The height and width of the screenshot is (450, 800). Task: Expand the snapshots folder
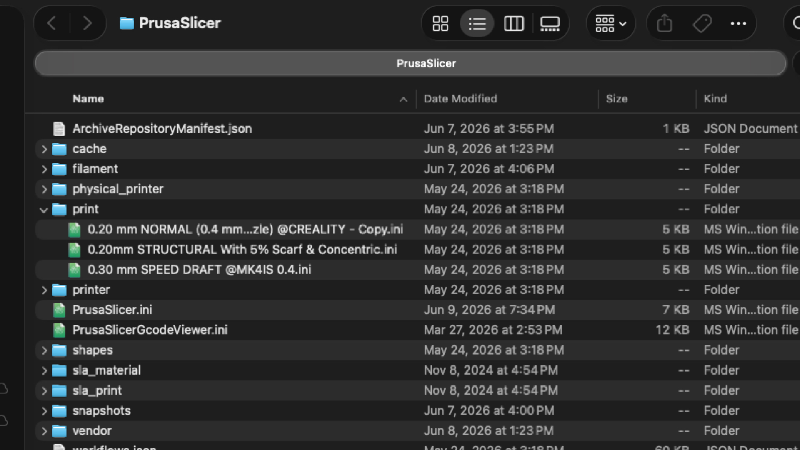point(44,411)
